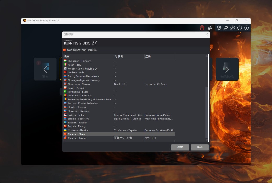The width and height of the screenshot is (272, 183).
Task: Click the left carousel arrow
Action: [45, 69]
